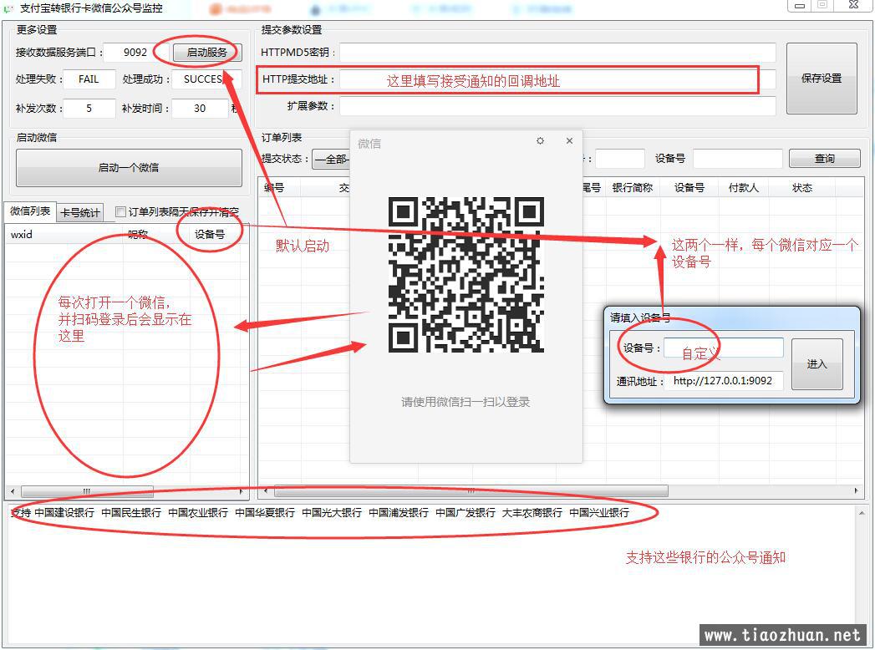
Task: Click the WeChat login QR code
Action: pyautogui.click(x=466, y=275)
